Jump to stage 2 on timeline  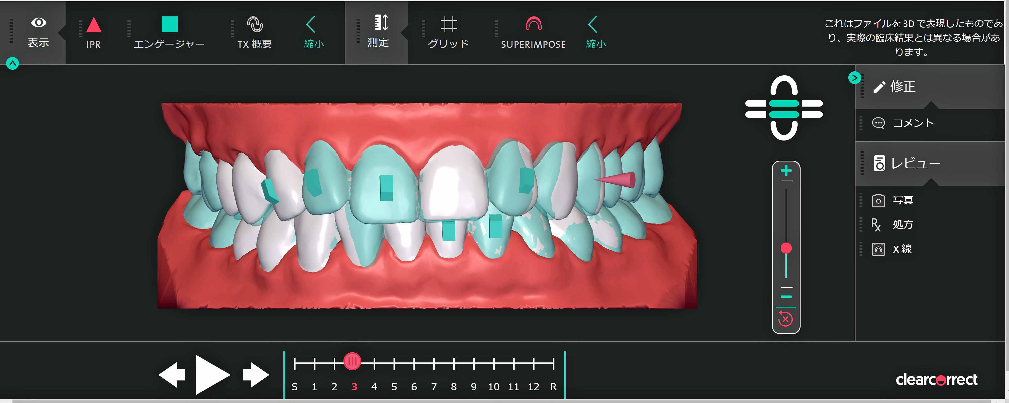click(x=334, y=387)
